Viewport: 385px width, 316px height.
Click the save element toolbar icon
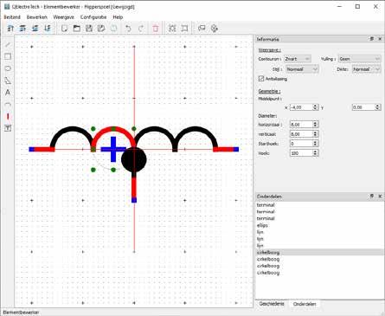coord(89,29)
